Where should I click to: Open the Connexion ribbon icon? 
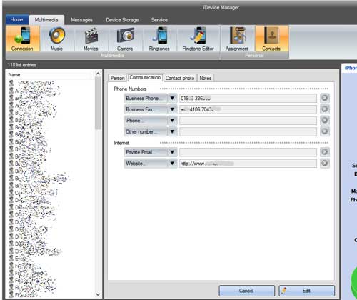point(22,39)
